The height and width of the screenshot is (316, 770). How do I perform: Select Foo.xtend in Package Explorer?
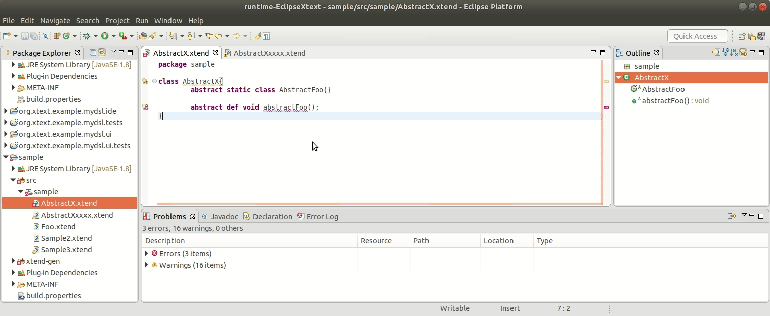point(58,227)
